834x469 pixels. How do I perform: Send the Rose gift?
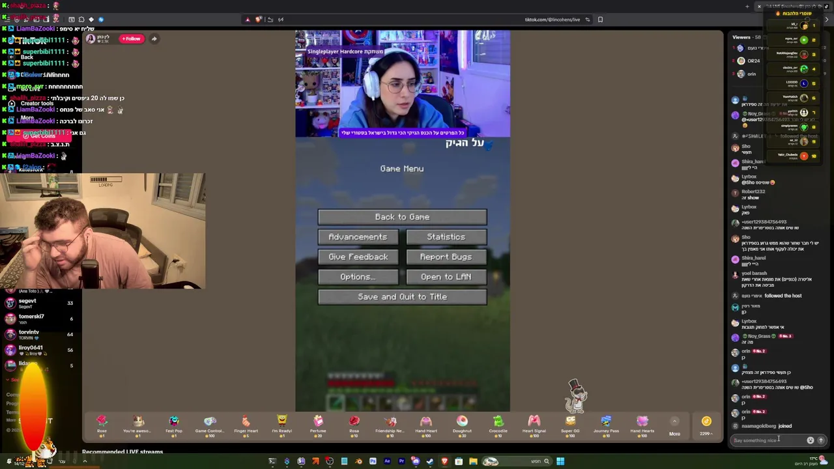pyautogui.click(x=102, y=425)
